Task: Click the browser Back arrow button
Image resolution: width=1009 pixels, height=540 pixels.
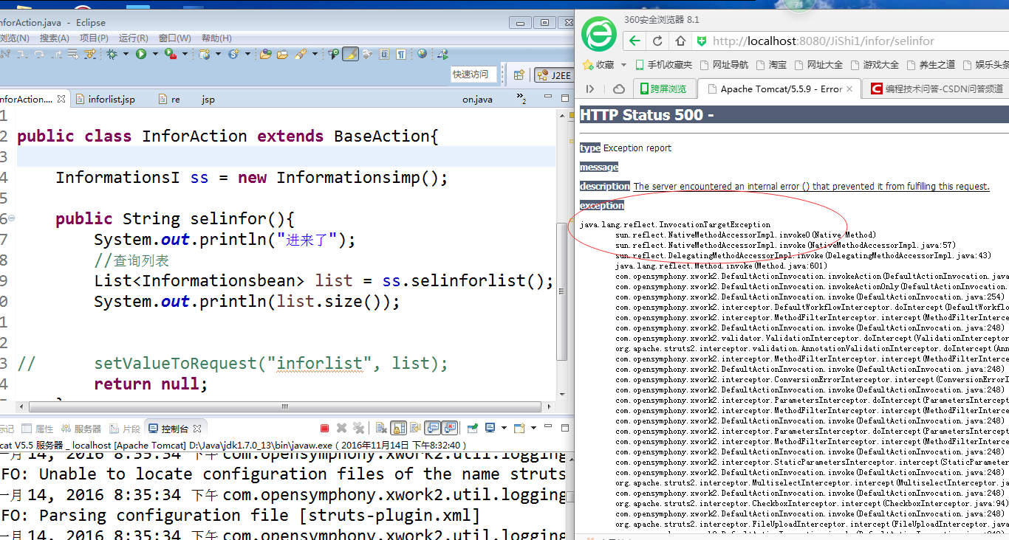Action: tap(635, 41)
